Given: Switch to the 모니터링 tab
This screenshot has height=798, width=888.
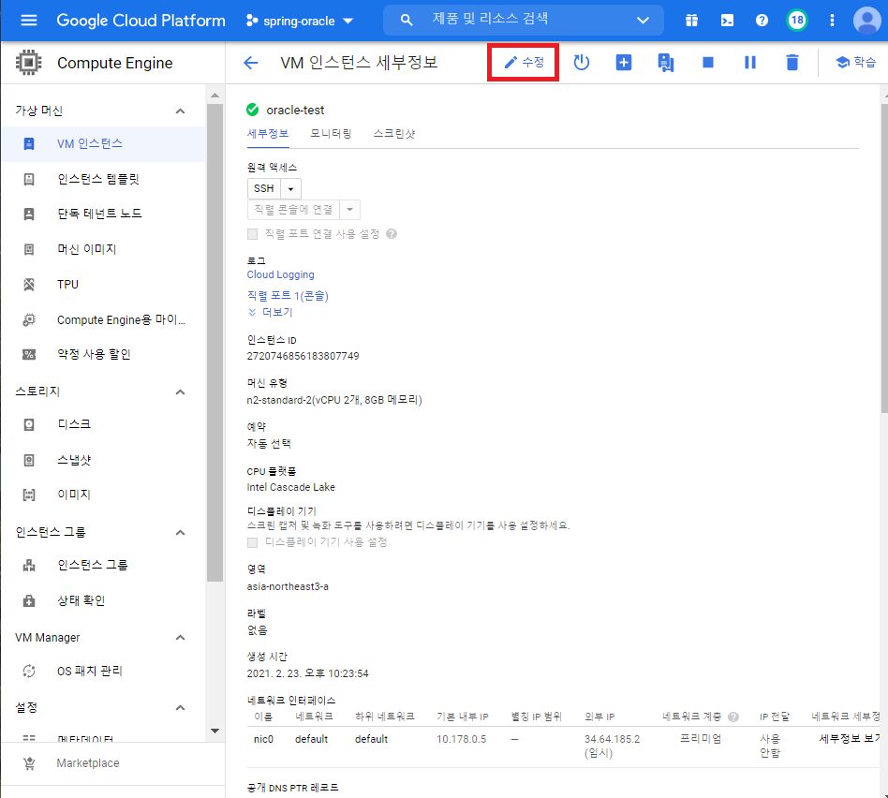Looking at the screenshot, I should (x=331, y=134).
